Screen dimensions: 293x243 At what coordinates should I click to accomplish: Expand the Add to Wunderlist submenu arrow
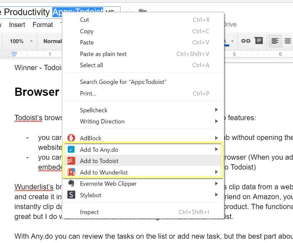click(216, 172)
